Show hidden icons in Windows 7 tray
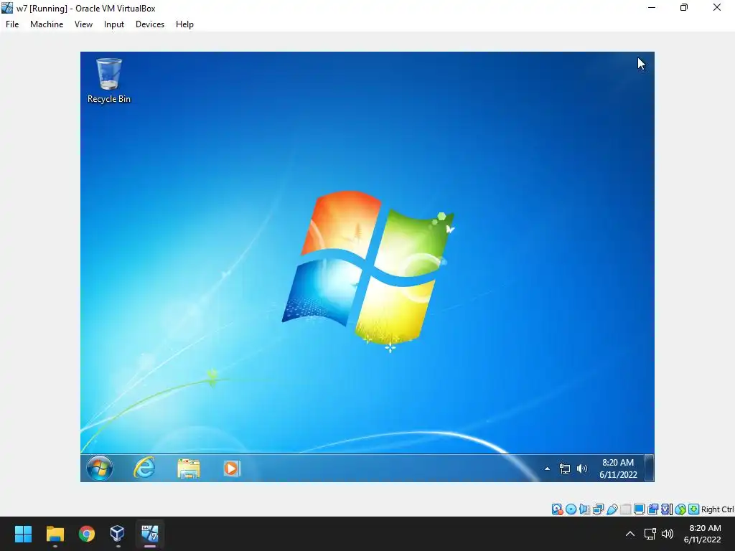Screen dimensions: 735x551 click(x=547, y=468)
